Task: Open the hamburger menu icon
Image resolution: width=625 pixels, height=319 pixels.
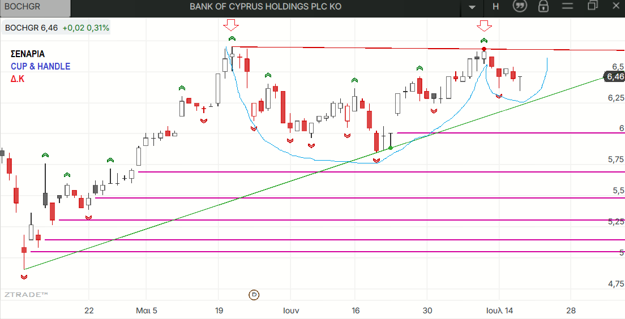Action: coord(568,6)
